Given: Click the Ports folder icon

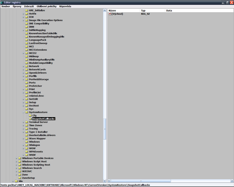Looking at the screenshot, I should tap(27, 83).
